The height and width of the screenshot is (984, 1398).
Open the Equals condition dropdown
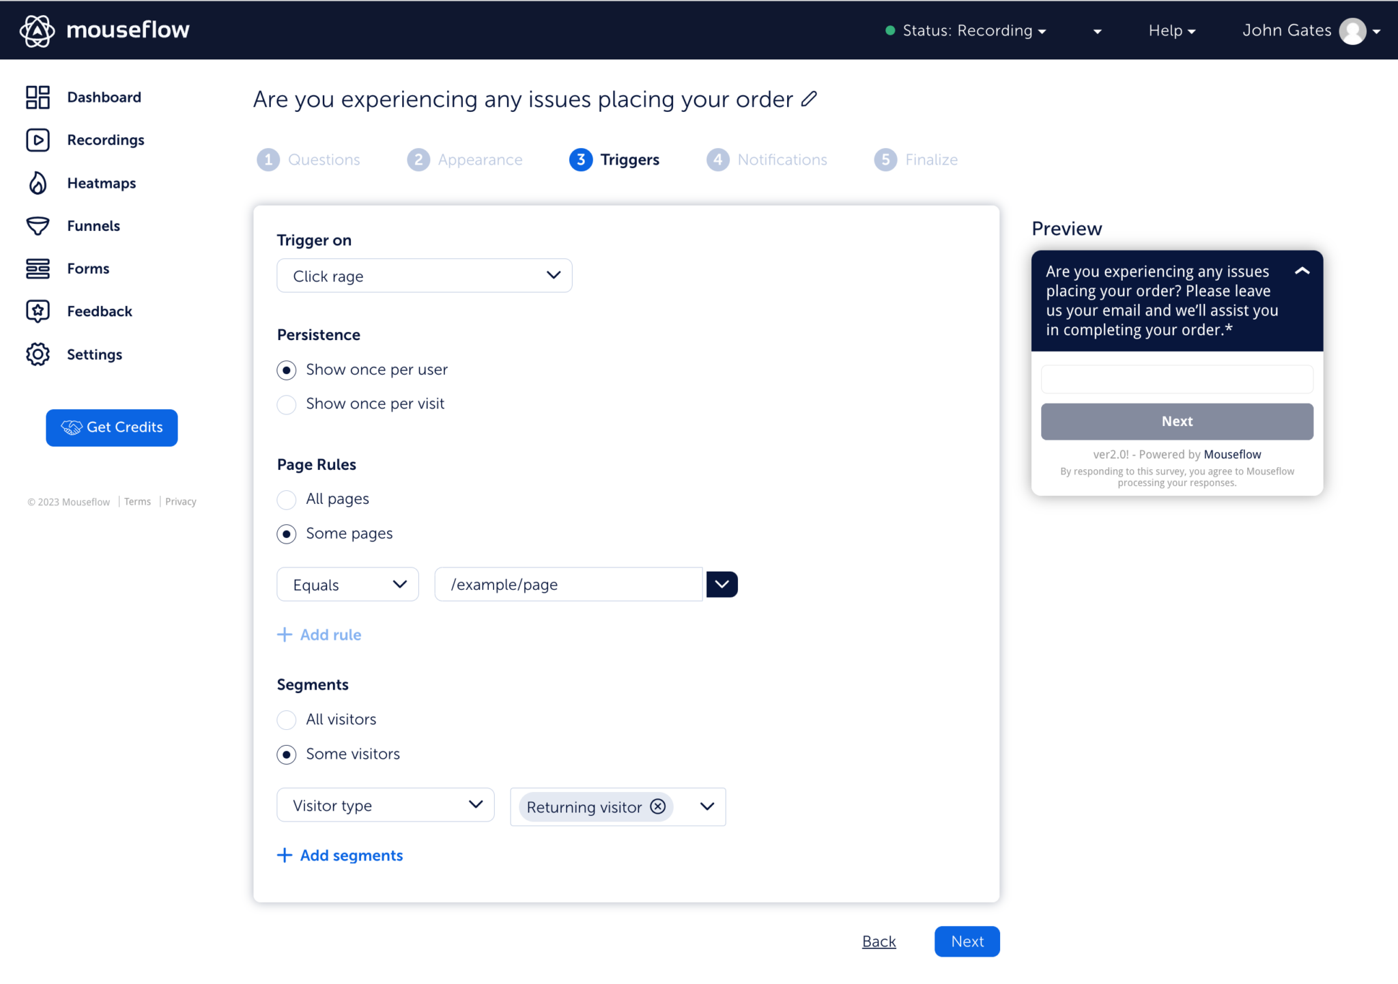click(347, 584)
